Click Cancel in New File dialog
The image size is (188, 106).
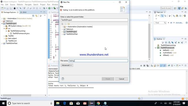point(121,79)
